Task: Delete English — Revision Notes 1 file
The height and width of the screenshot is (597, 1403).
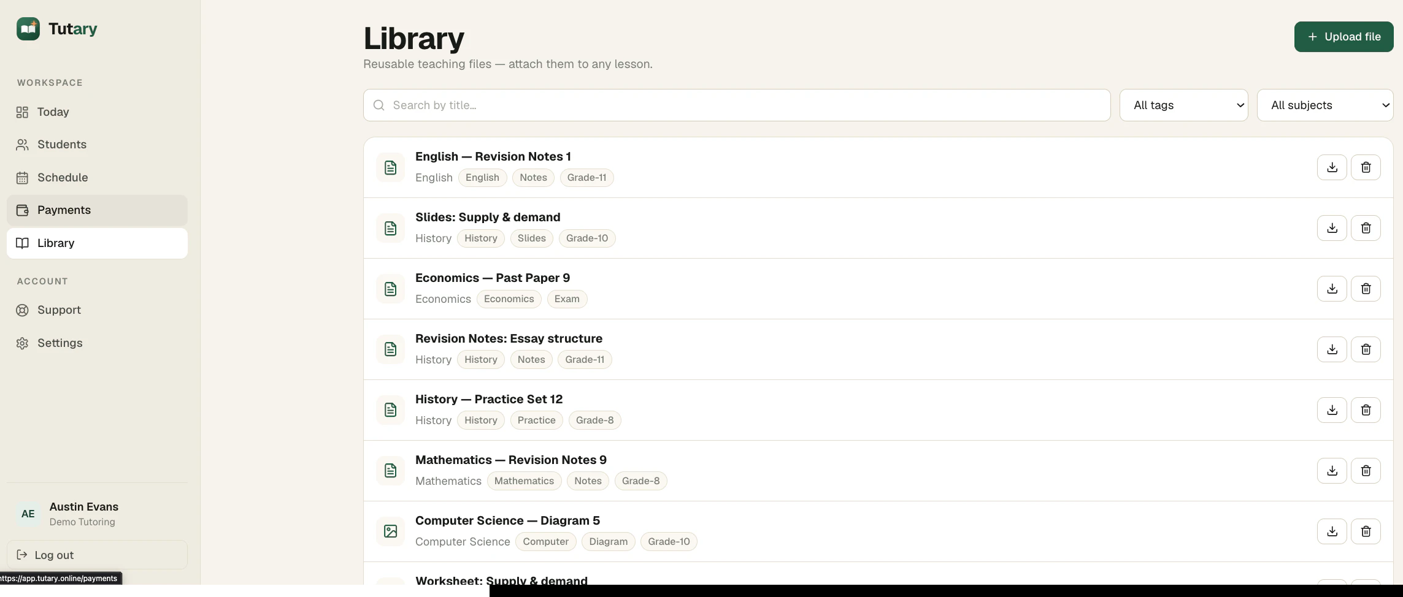Action: (1366, 167)
